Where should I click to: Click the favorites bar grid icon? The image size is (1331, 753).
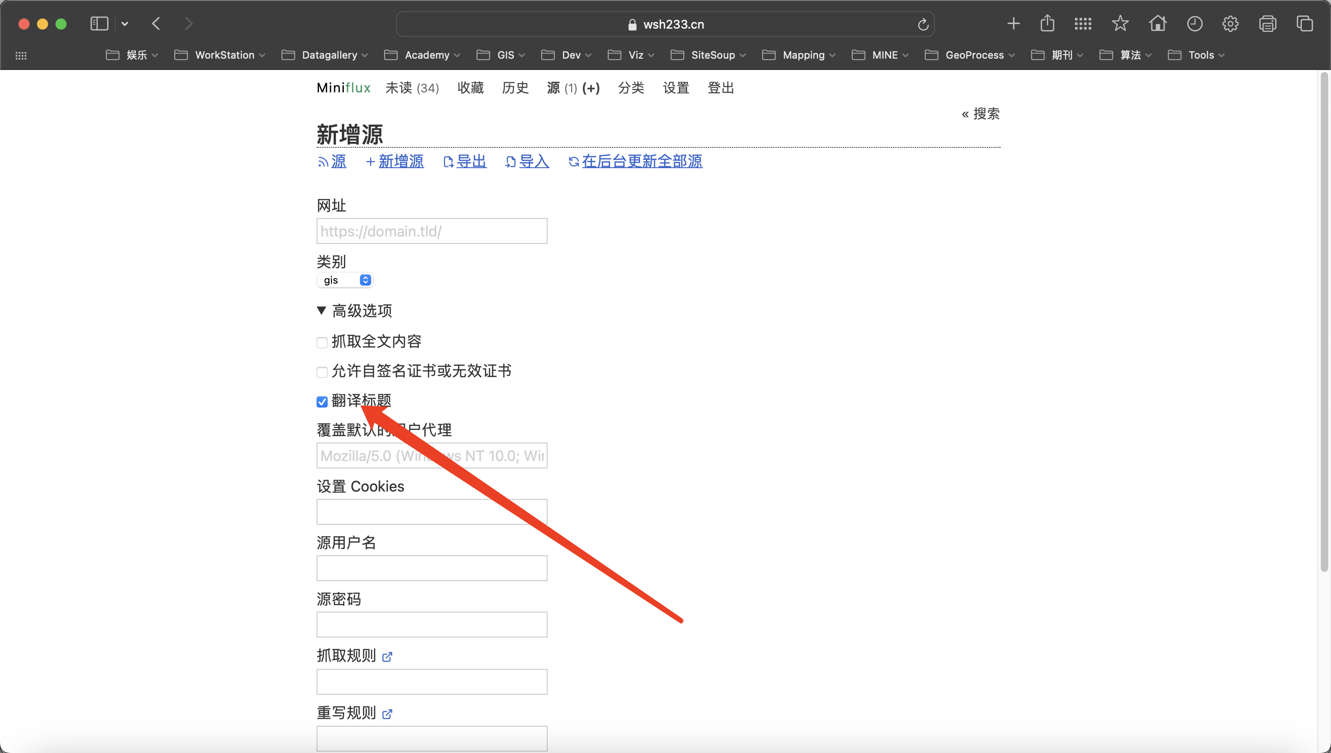pos(21,55)
